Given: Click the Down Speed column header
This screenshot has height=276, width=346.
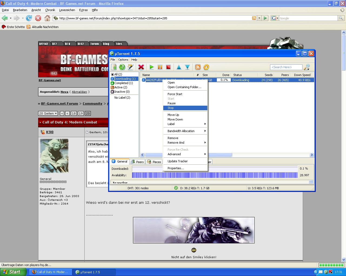Looking at the screenshot, I should point(302,75).
